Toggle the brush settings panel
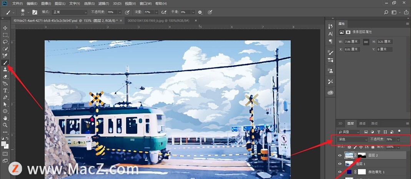This screenshot has height=179, width=411. 35,12
